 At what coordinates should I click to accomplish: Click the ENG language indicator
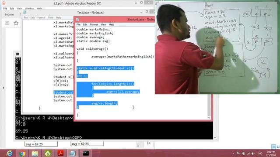(260, 154)
